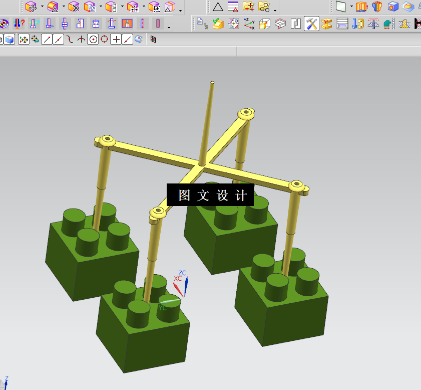
Task: Toggle Control Point snap
Action: [70, 40]
